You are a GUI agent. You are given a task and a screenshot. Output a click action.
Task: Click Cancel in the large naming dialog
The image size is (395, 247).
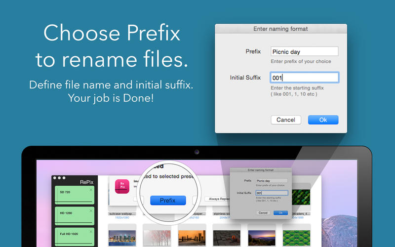[x=286, y=120]
